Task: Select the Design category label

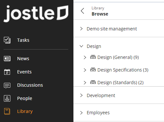Action: tap(94, 46)
